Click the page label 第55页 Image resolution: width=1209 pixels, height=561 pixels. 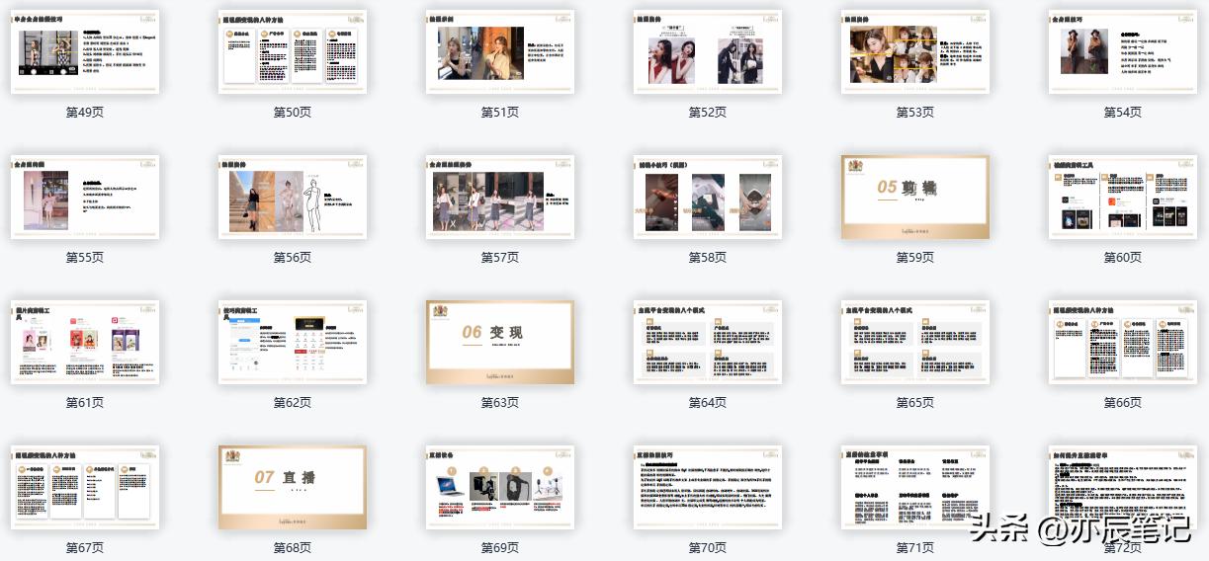point(85,258)
